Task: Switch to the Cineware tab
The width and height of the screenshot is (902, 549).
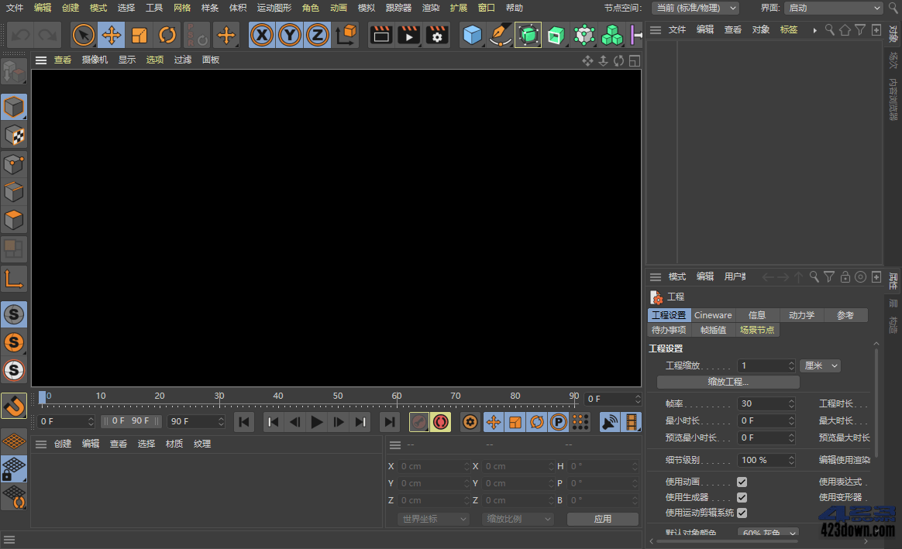Action: coord(713,314)
